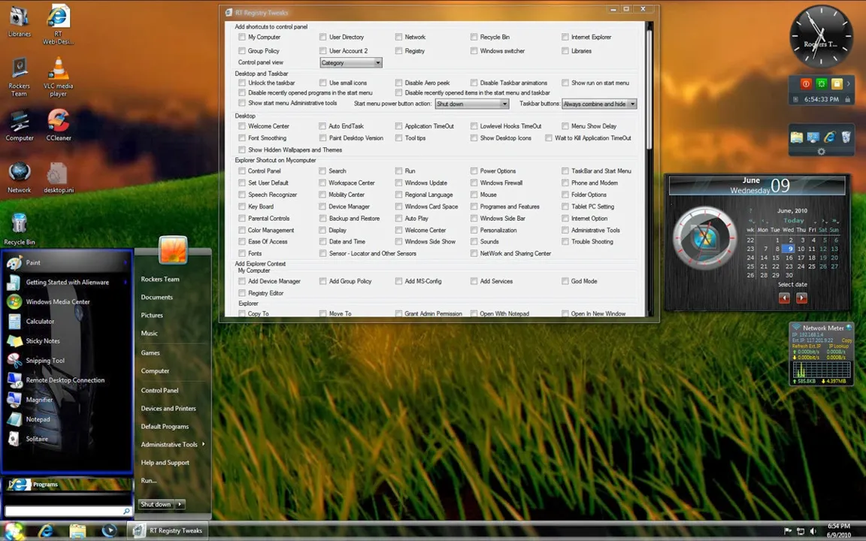The image size is (866, 541).
Task: Start Windows Media Center from start menu
Action: (x=67, y=302)
